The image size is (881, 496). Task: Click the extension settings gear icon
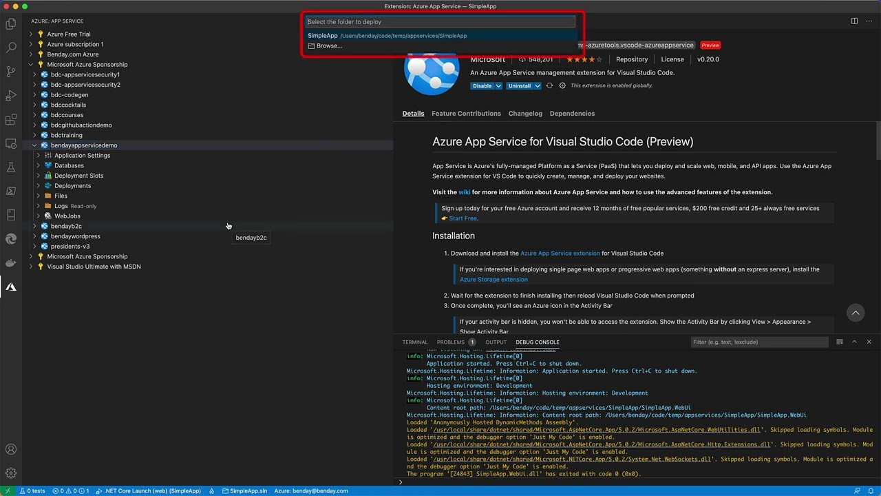click(x=562, y=86)
